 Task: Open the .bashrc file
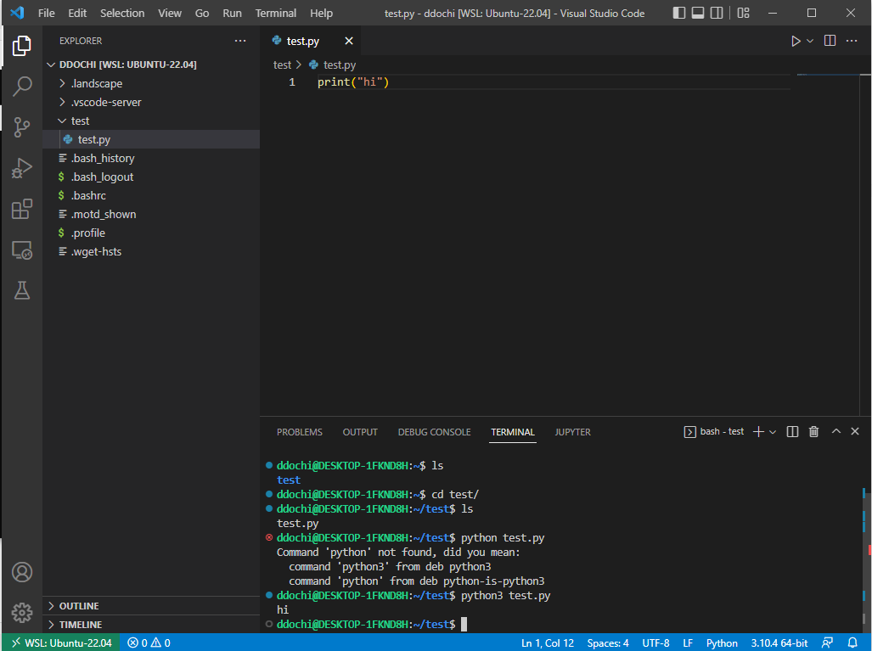pyautogui.click(x=151, y=196)
